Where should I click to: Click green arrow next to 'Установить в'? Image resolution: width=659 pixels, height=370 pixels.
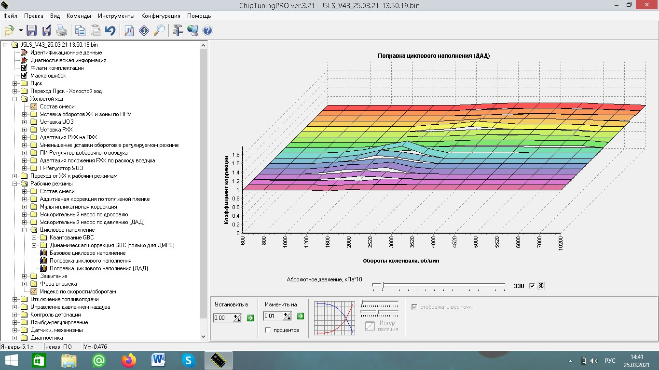(250, 317)
